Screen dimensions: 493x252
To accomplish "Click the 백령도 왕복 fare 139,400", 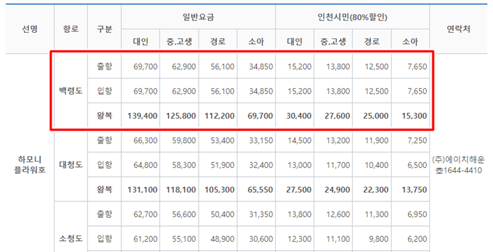I will (x=142, y=116).
